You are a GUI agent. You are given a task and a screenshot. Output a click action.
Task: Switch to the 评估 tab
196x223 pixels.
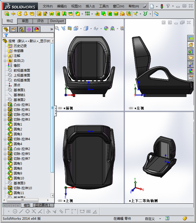pyautogui.click(x=40, y=21)
